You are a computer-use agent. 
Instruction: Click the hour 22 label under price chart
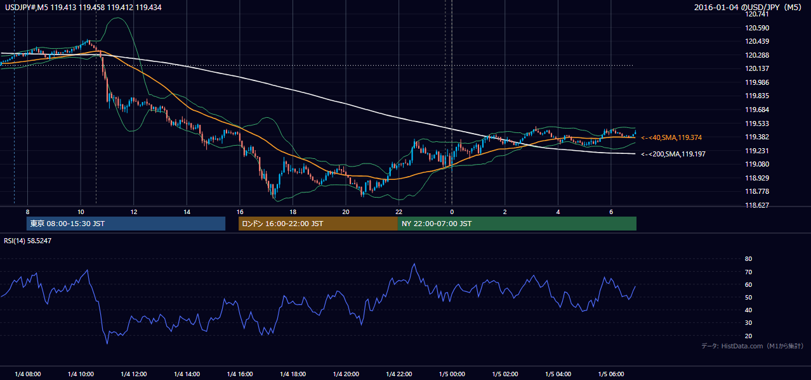(x=399, y=212)
